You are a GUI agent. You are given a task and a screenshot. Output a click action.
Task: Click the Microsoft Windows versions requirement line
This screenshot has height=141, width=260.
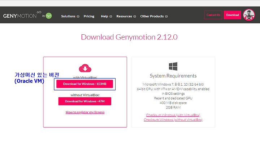[173, 84]
